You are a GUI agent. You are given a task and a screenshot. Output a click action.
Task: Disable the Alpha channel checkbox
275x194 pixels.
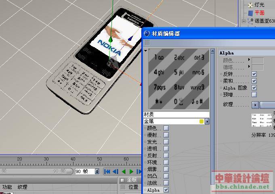(x=166, y=190)
